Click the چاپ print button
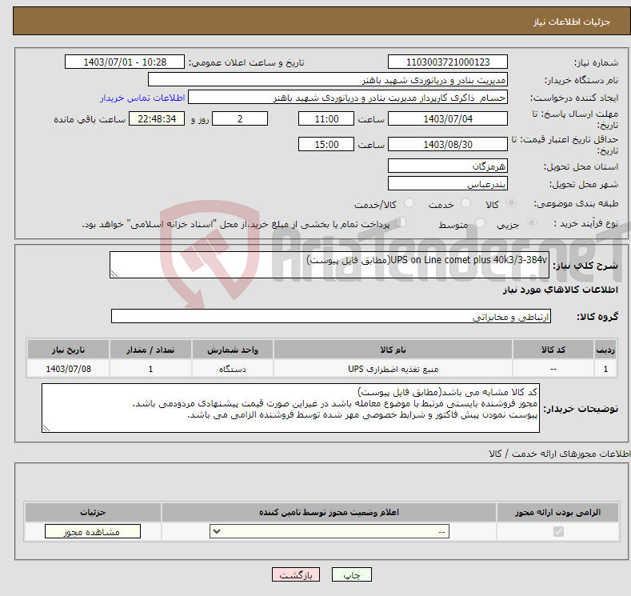The height and width of the screenshot is (596, 631). (x=352, y=575)
